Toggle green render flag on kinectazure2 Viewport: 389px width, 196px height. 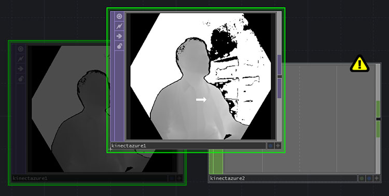(362, 178)
